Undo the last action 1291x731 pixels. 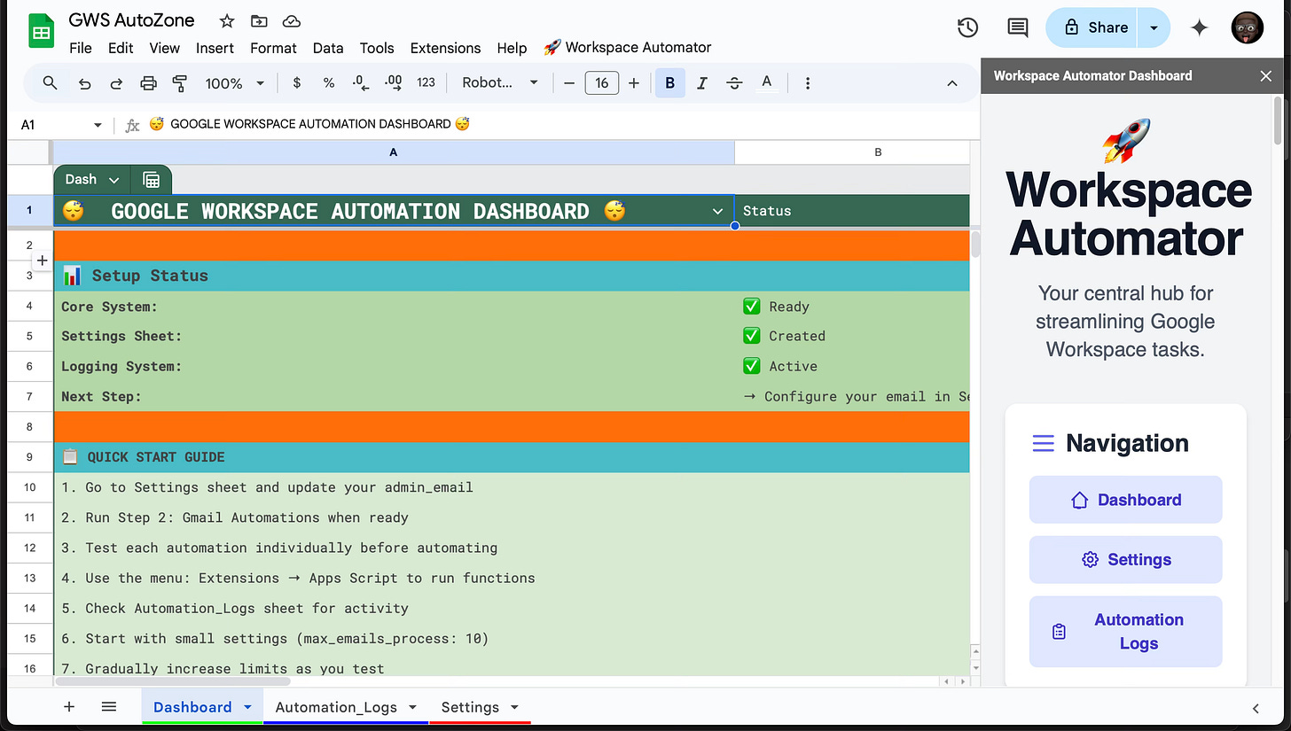83,82
